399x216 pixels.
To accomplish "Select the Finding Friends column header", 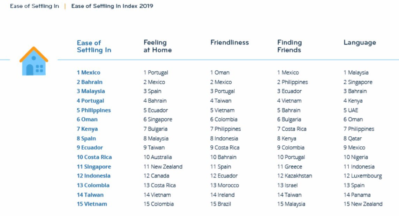I will click(289, 46).
